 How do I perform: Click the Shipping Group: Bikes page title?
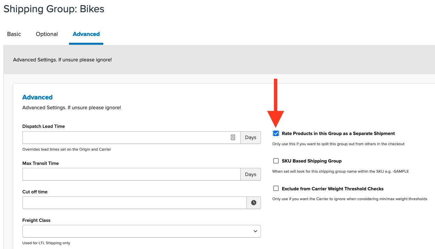(54, 9)
